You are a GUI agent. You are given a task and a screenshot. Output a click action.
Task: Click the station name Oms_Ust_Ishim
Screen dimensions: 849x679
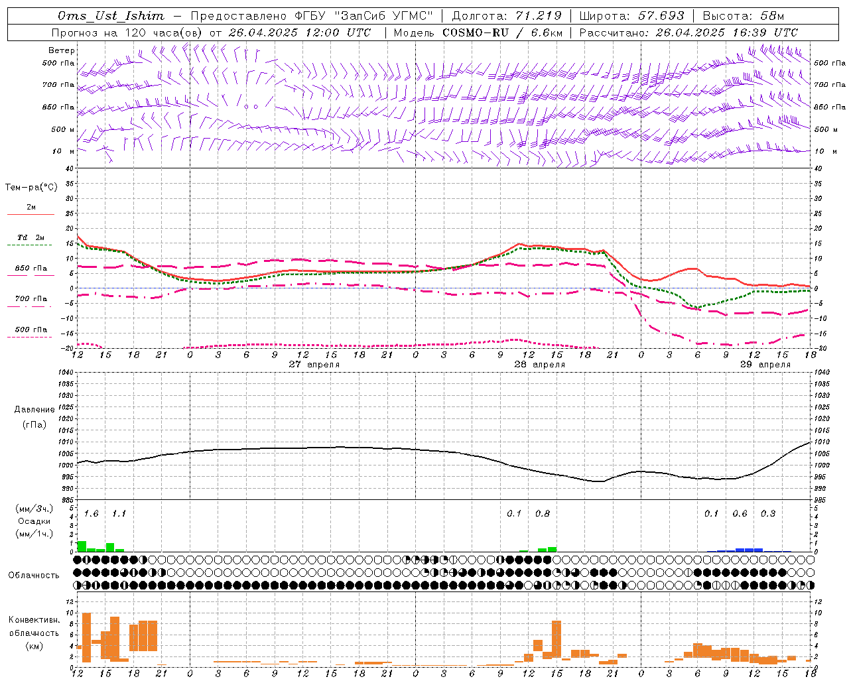[x=111, y=16]
